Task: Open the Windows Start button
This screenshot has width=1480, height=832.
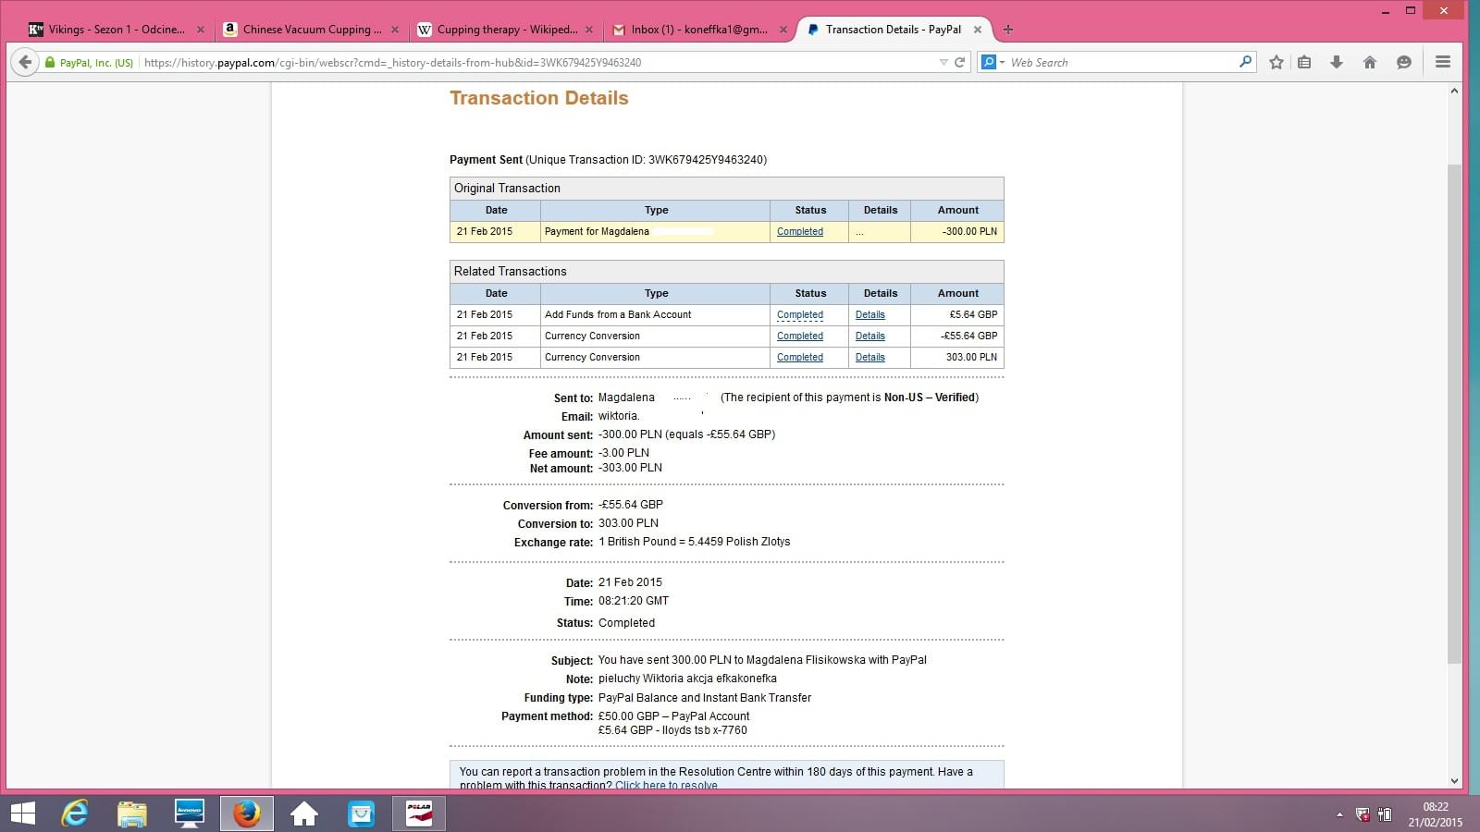Action: (x=22, y=814)
